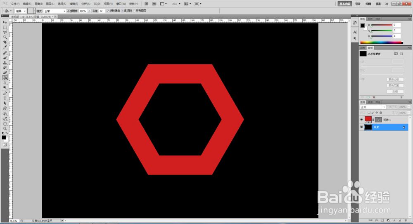This screenshot has width=413, height=224.
Task: Open the screen mode dropdown
Action: tap(198, 4)
